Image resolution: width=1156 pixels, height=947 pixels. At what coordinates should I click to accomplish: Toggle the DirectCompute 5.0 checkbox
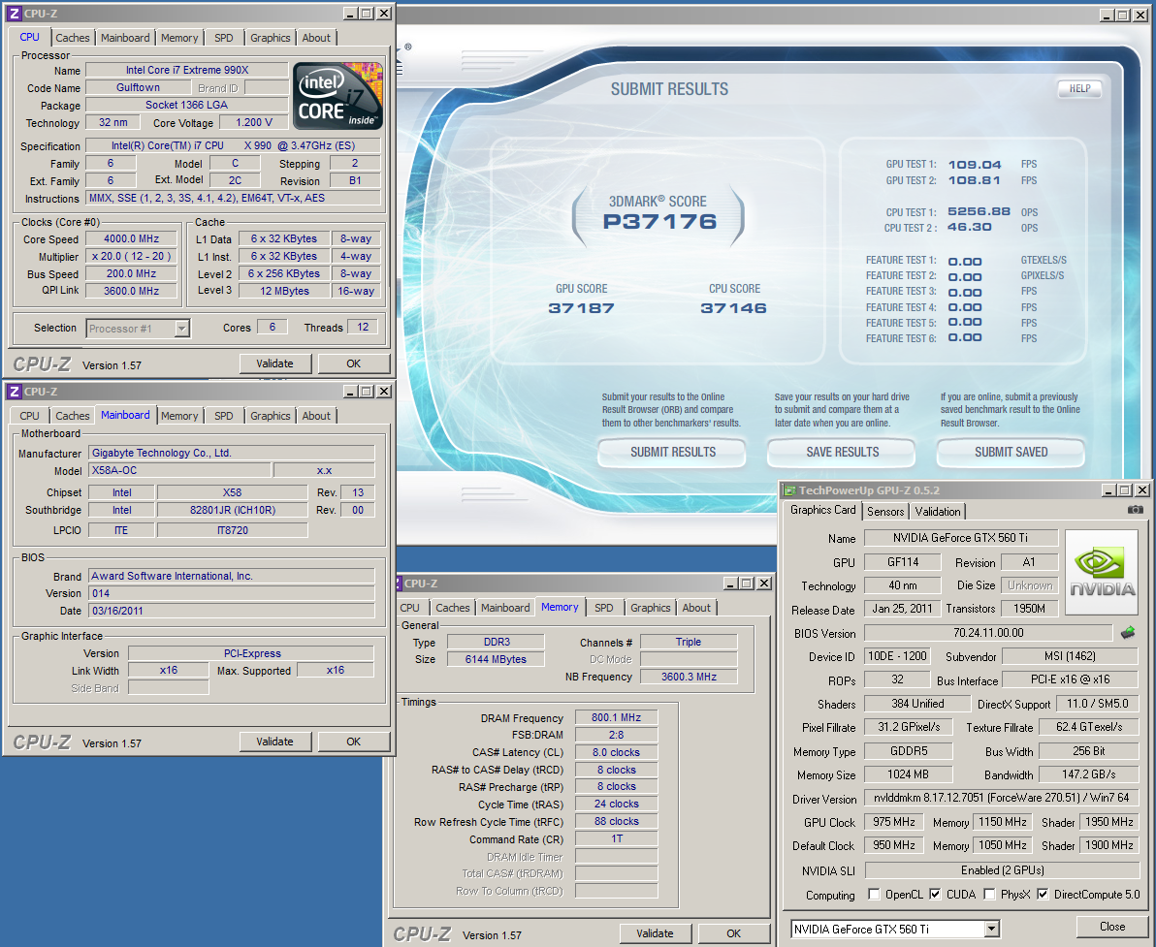(x=1043, y=894)
